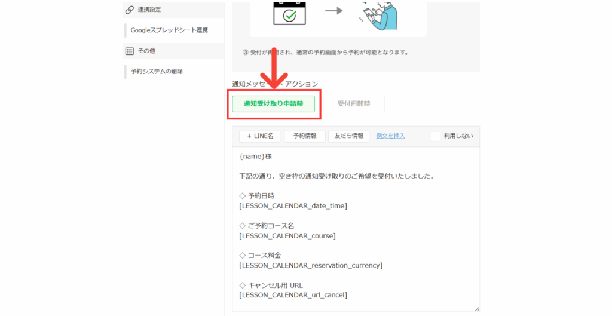Enable the 利用しない checkbox
Image resolution: width=612 pixels, height=316 pixels.
pos(435,136)
